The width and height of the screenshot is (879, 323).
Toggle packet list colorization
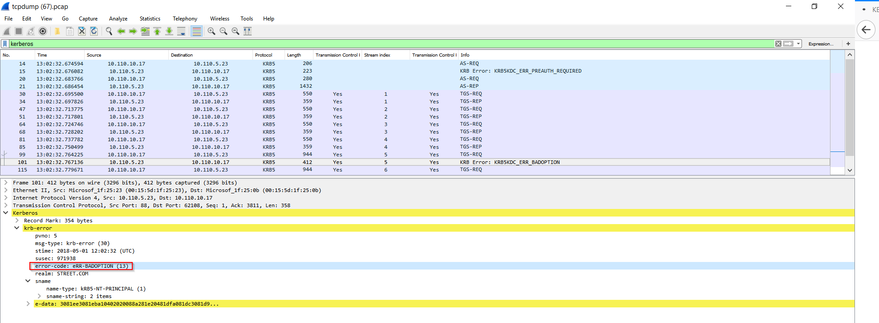click(x=196, y=31)
